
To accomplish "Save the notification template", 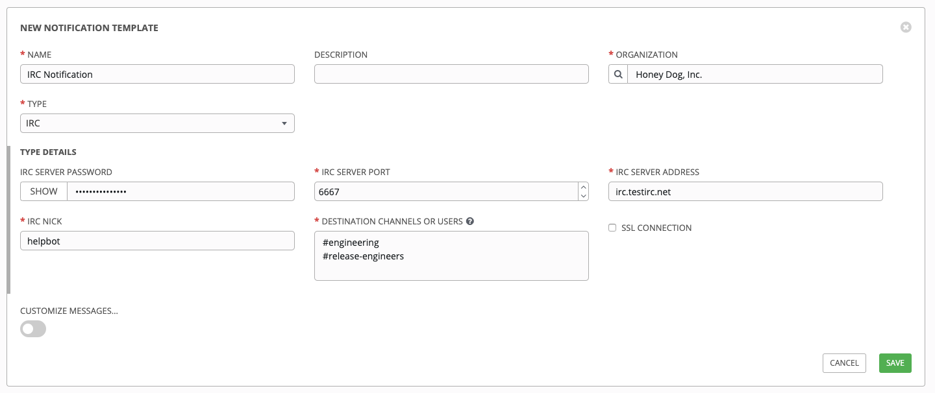I will (x=895, y=363).
